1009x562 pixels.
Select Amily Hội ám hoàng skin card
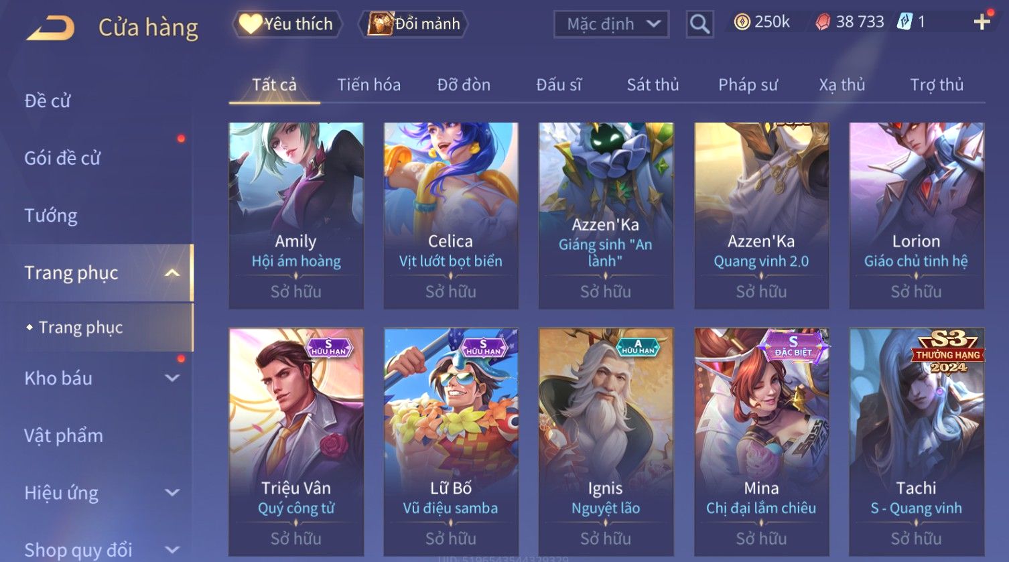(296, 215)
